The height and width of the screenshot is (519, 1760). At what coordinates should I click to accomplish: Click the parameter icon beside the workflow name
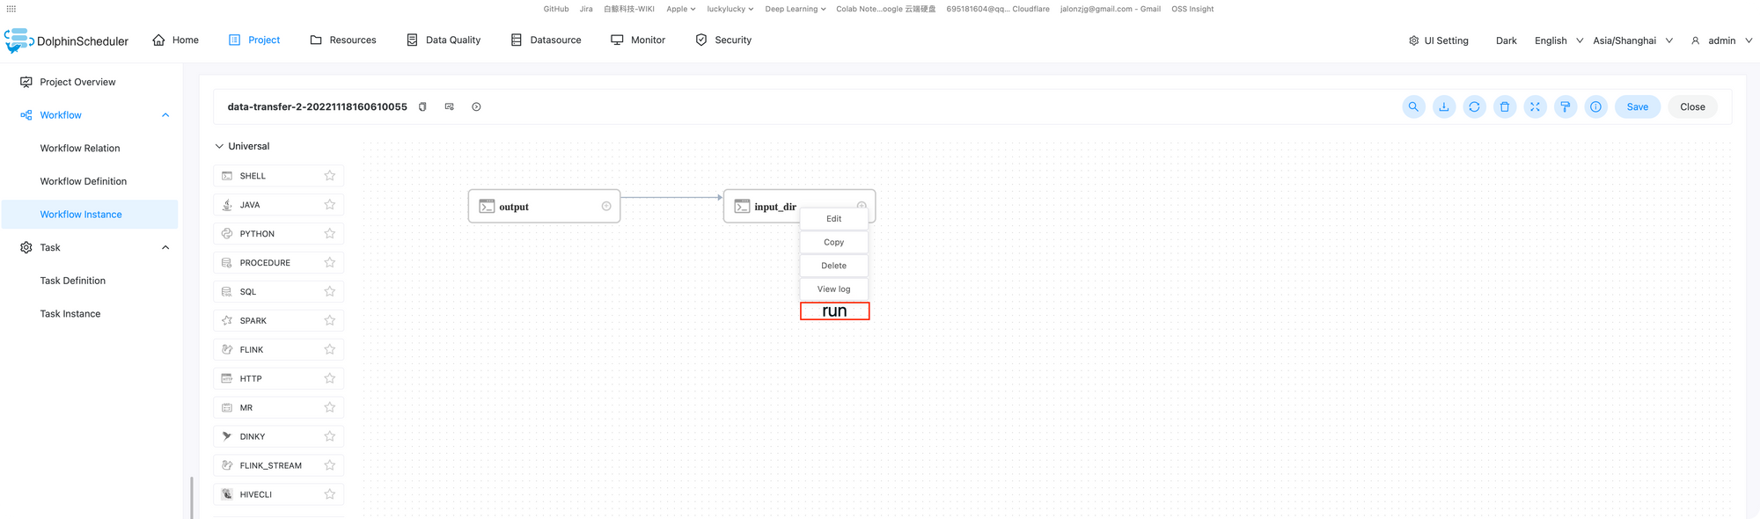point(450,106)
